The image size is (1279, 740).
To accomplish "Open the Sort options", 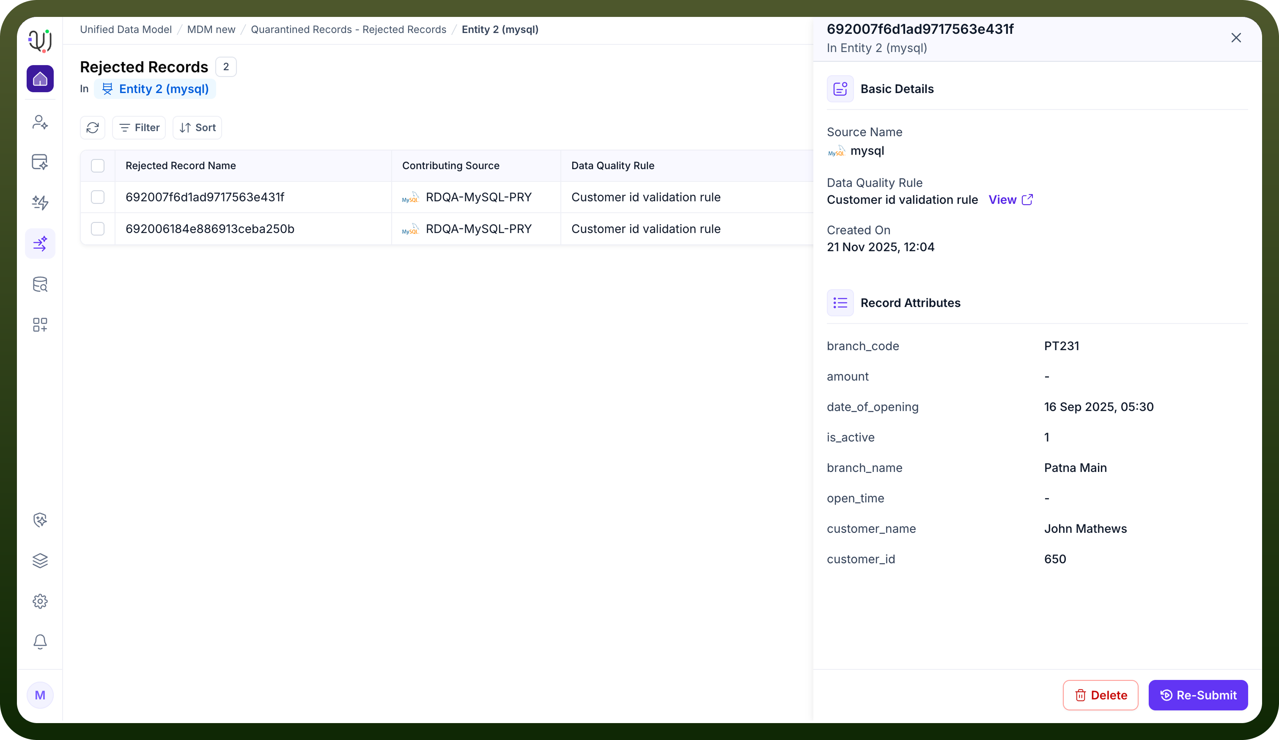I will pyautogui.click(x=198, y=127).
